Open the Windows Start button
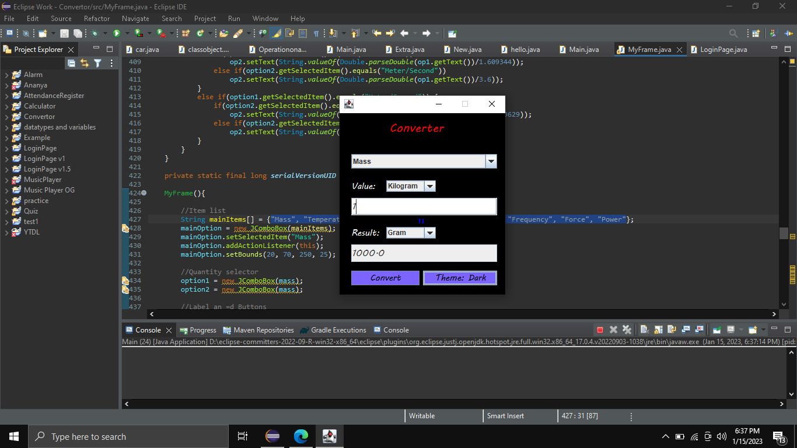Viewport: 797px width, 448px height. (x=14, y=436)
